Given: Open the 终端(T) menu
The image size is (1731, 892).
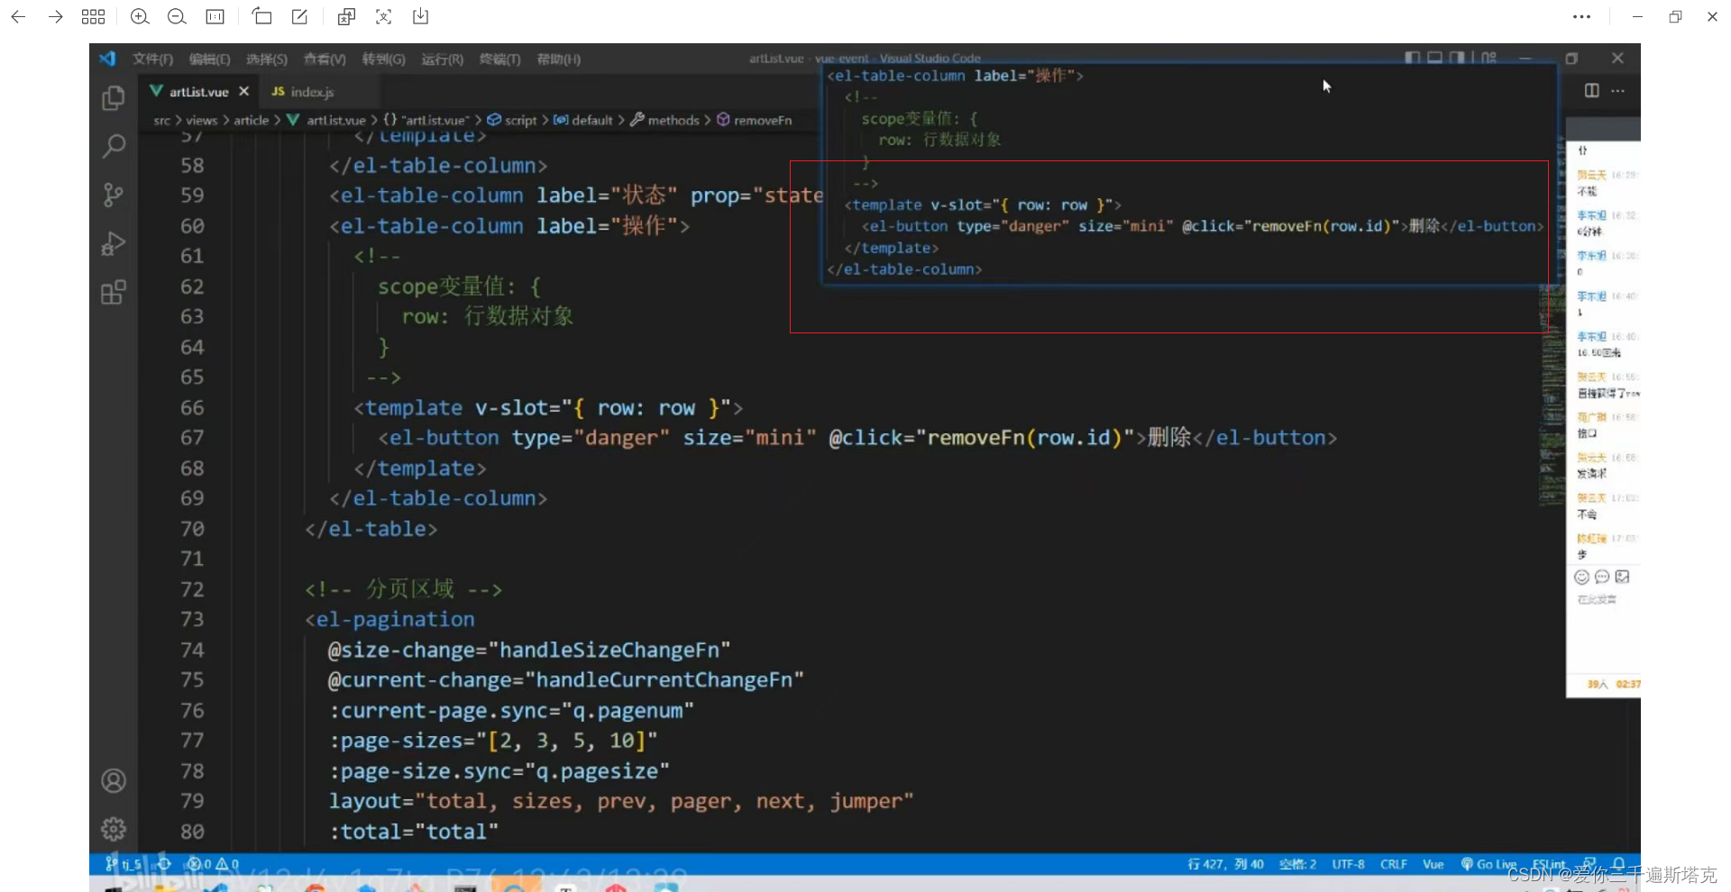Looking at the screenshot, I should [499, 59].
